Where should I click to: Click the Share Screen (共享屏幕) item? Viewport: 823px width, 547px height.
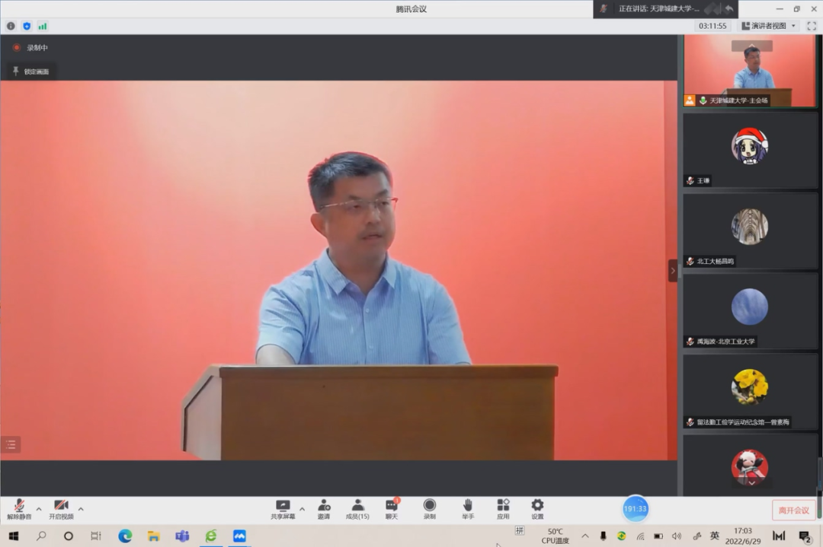[x=283, y=508]
